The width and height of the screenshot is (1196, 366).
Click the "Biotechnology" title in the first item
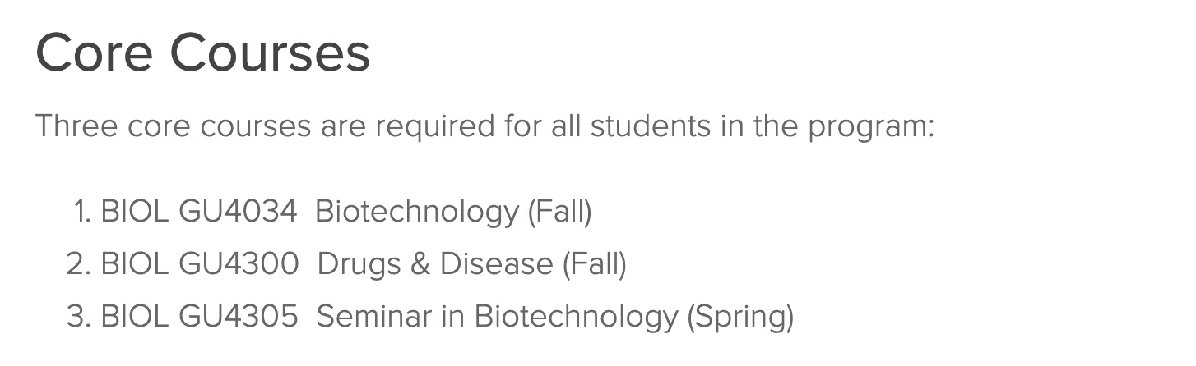point(417,212)
